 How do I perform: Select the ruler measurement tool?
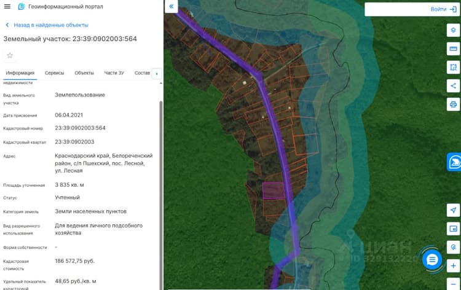(x=453, y=49)
